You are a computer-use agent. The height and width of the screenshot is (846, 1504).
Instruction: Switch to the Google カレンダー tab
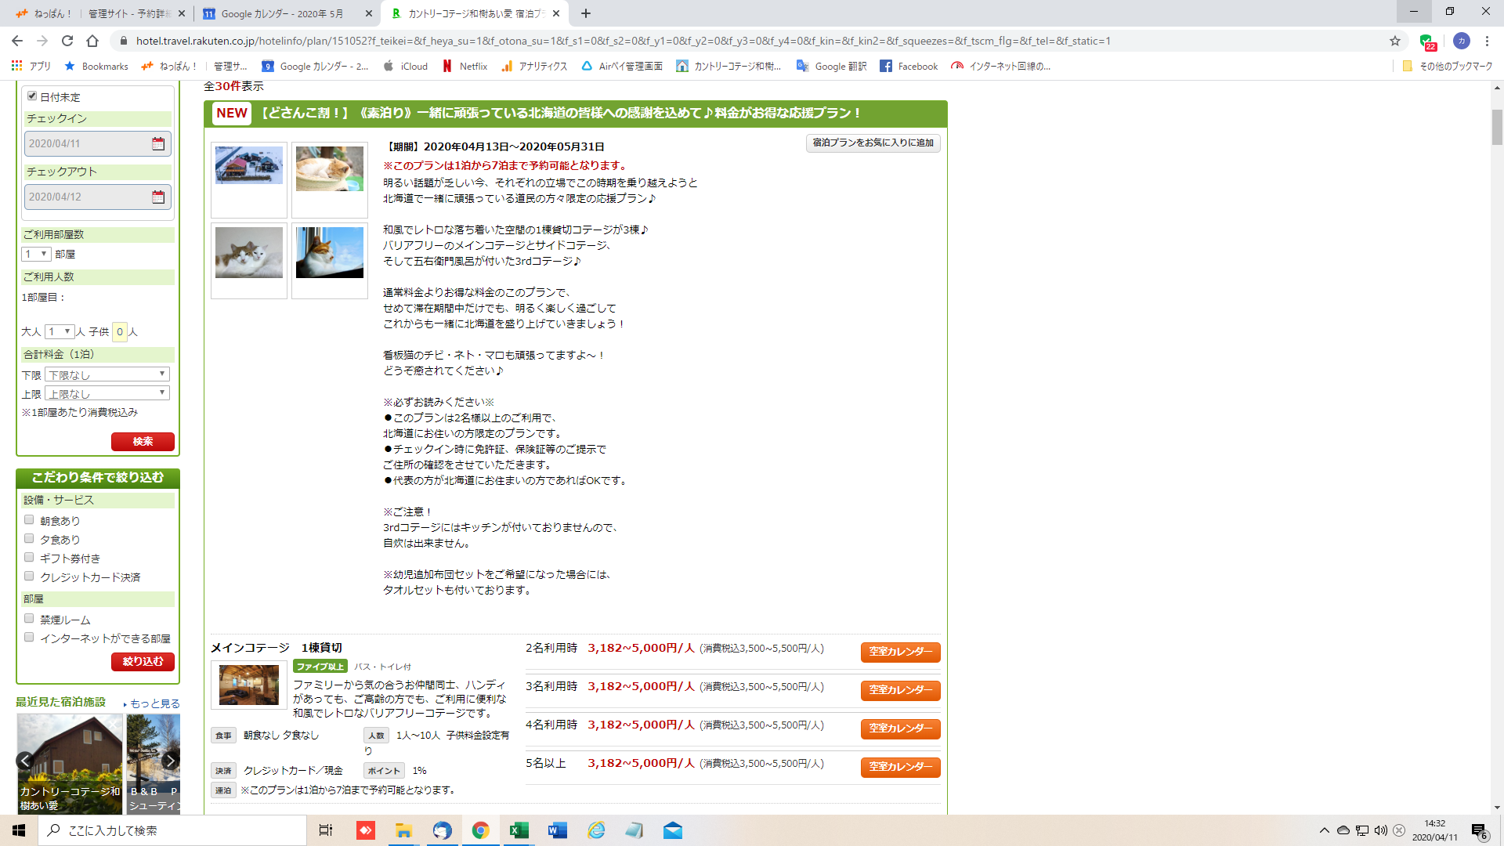click(287, 13)
